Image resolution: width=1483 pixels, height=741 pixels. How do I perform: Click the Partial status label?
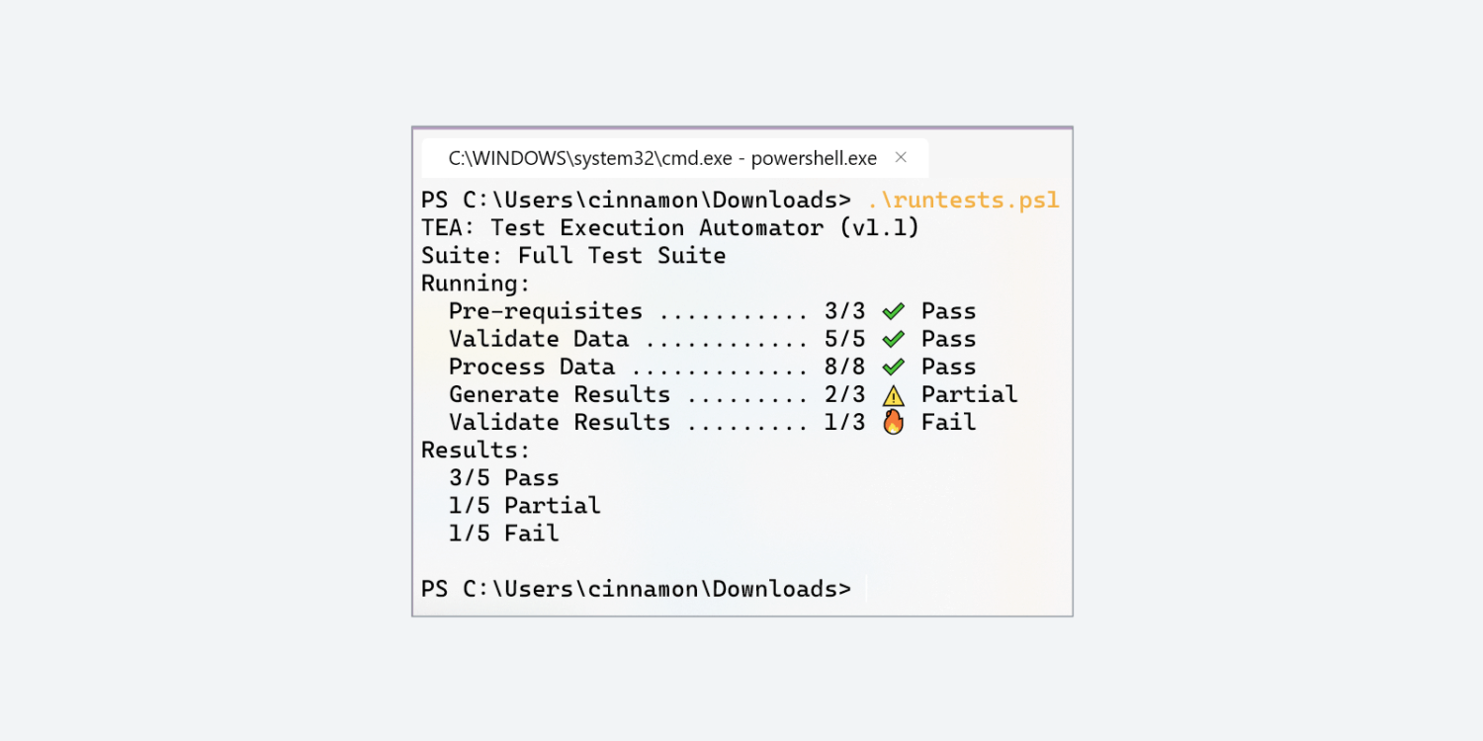(x=969, y=394)
